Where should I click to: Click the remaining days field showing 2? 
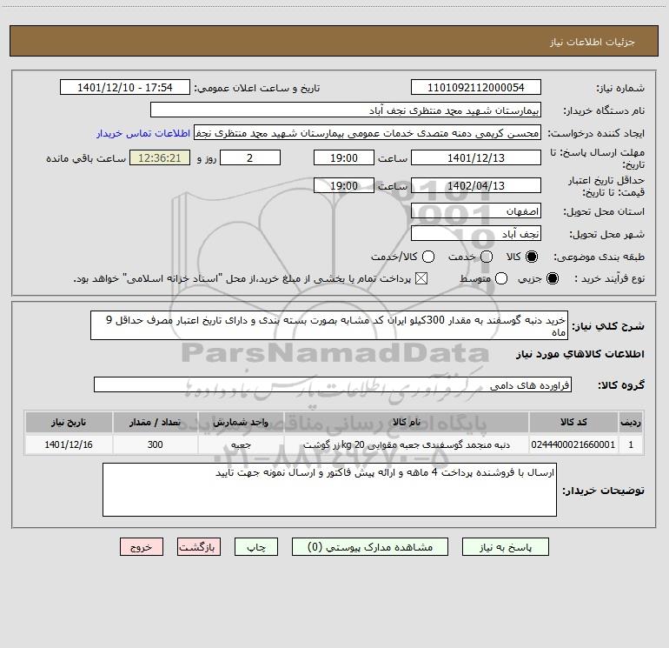point(250,157)
